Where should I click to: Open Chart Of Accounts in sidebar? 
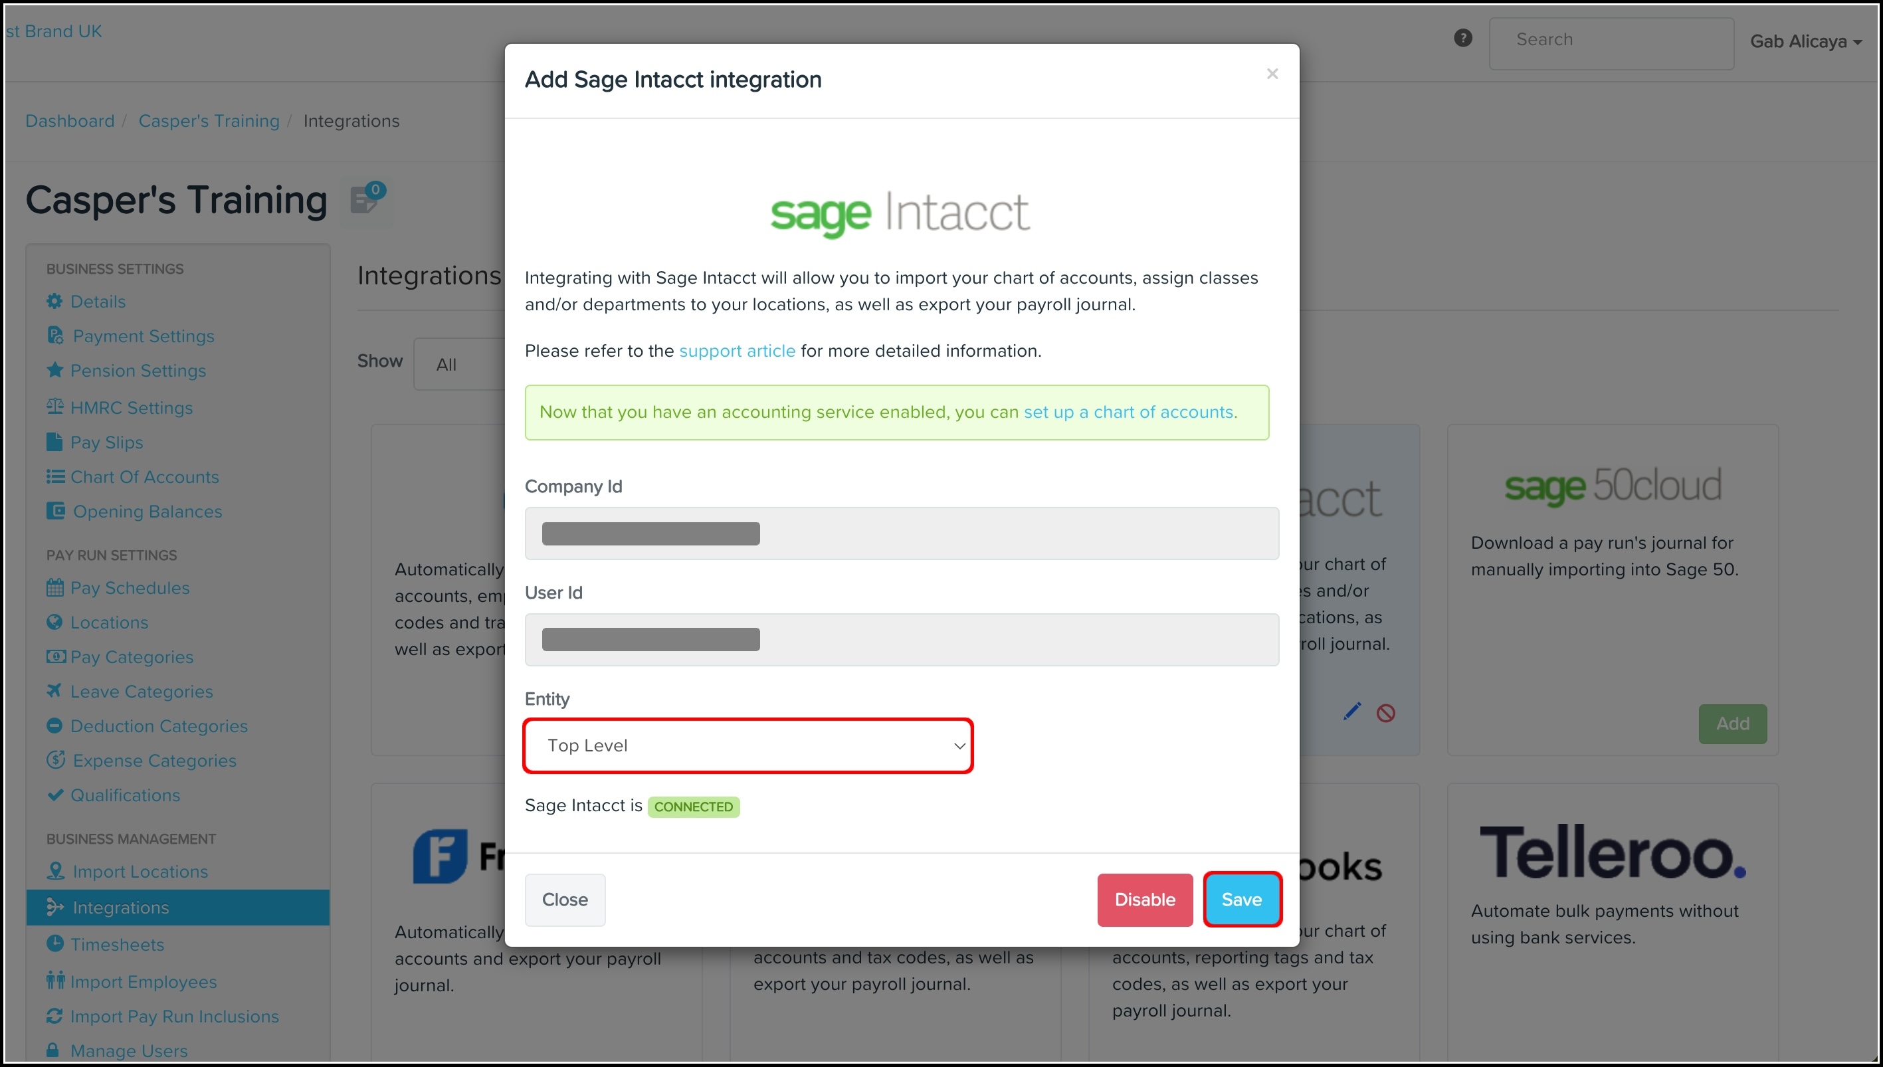tap(144, 477)
